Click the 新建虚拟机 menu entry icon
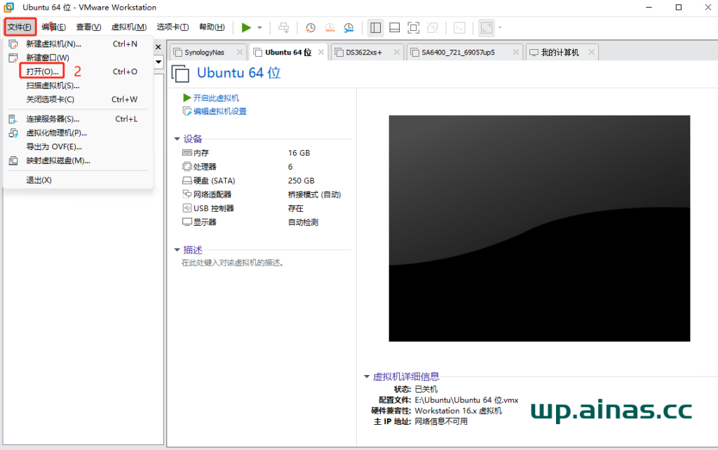 [x=13, y=44]
